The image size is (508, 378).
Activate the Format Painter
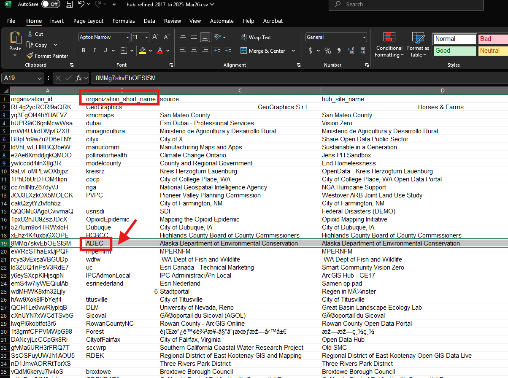[47, 56]
